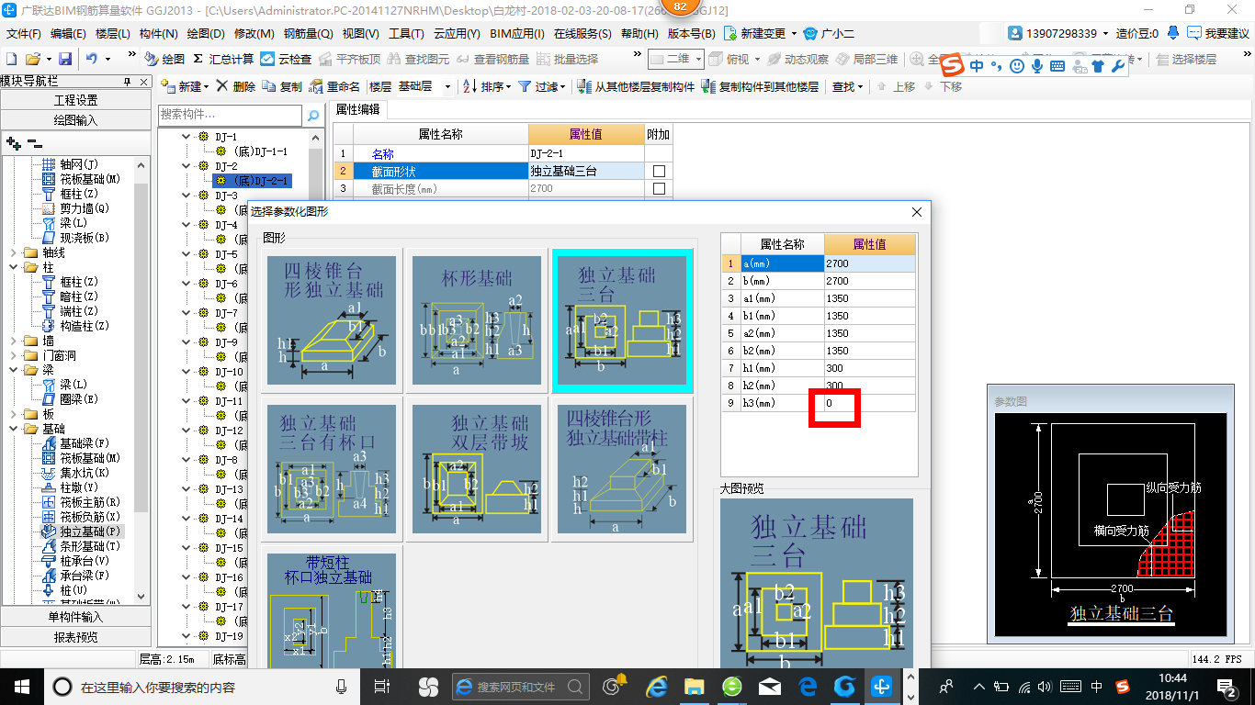Select 四棱锥台形独立基础 shape thumbnail
The width and height of the screenshot is (1255, 705).
click(333, 320)
